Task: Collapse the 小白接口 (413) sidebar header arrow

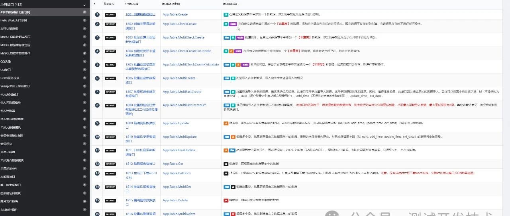Action: pos(84,5)
